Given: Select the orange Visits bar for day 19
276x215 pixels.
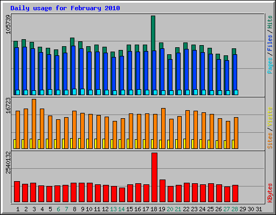Looking at the screenshot, I should point(163,128).
